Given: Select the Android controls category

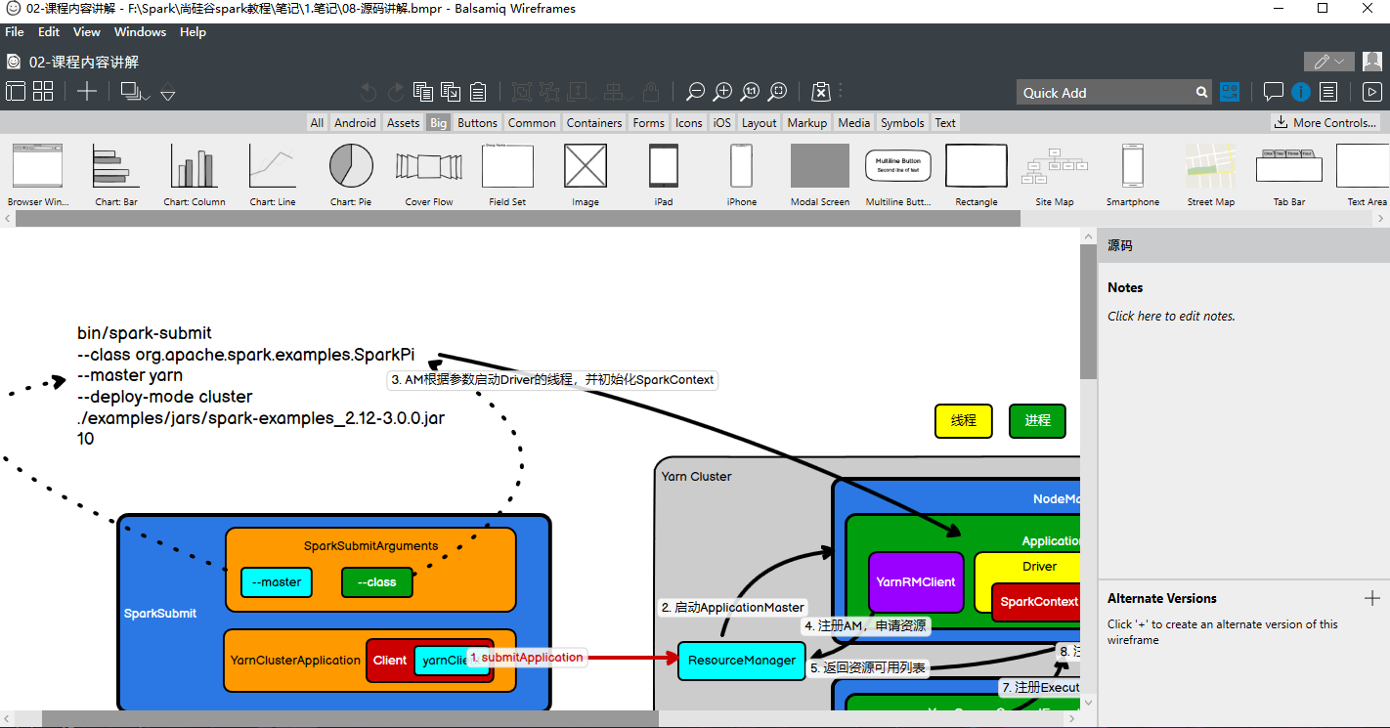Looking at the screenshot, I should 355,123.
